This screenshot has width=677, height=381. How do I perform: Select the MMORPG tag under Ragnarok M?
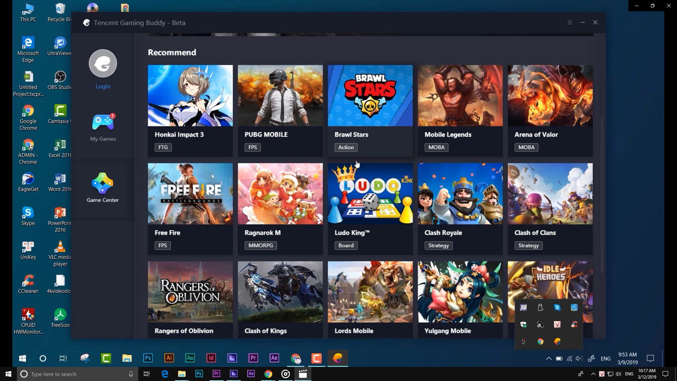click(261, 245)
